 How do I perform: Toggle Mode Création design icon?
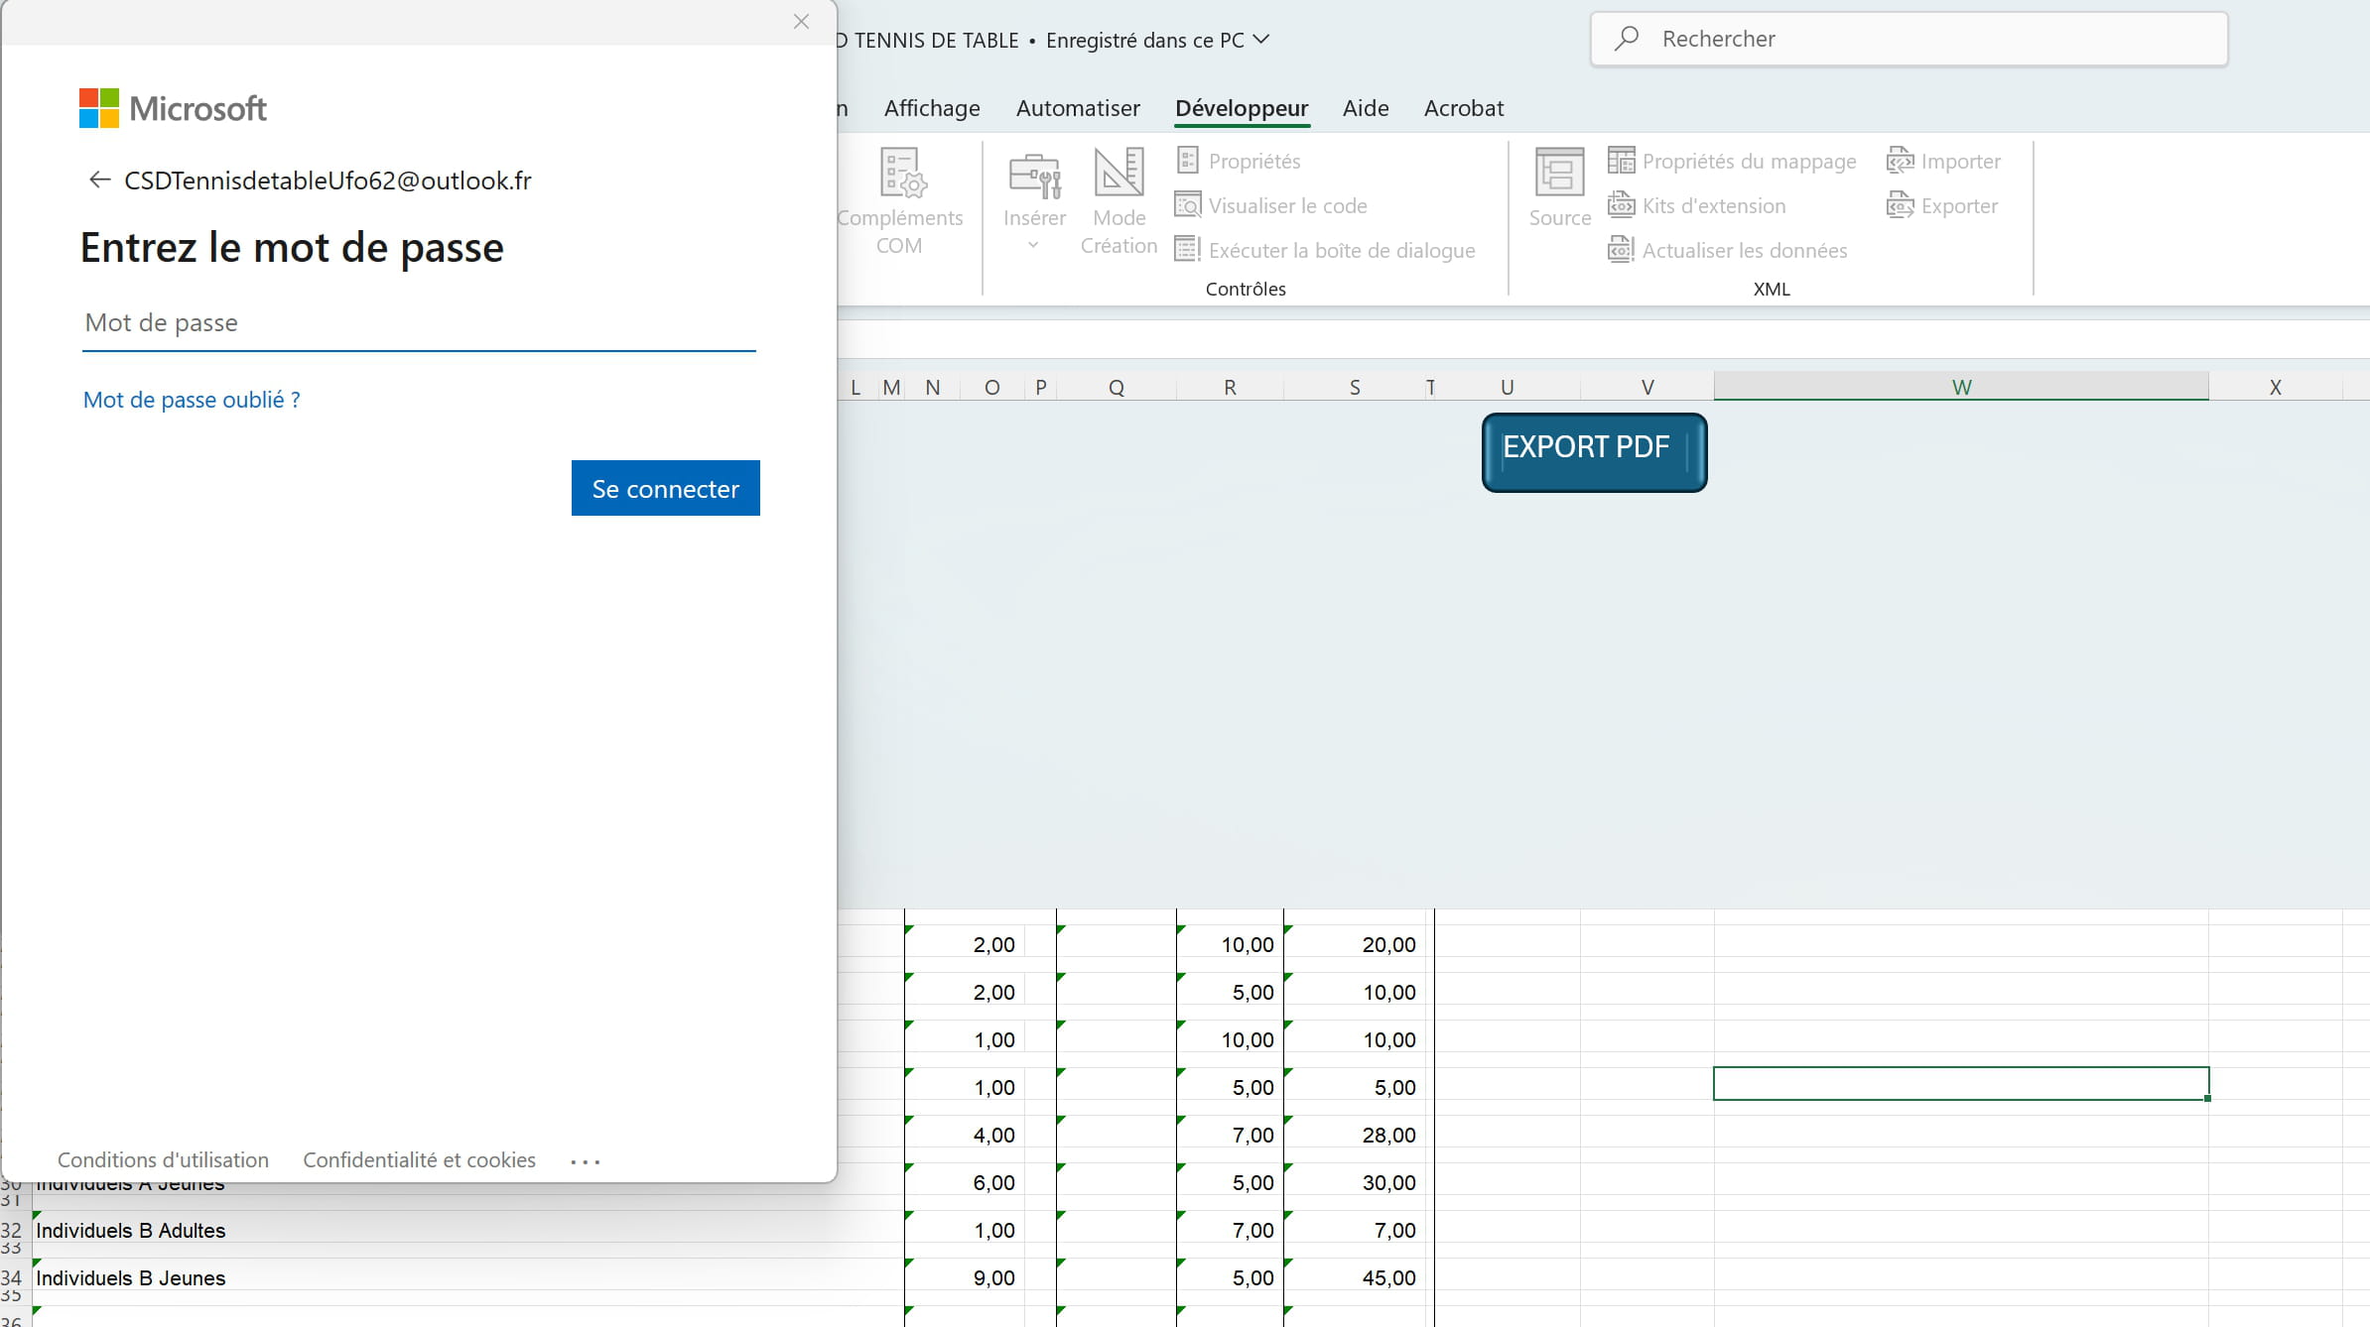[x=1119, y=174]
